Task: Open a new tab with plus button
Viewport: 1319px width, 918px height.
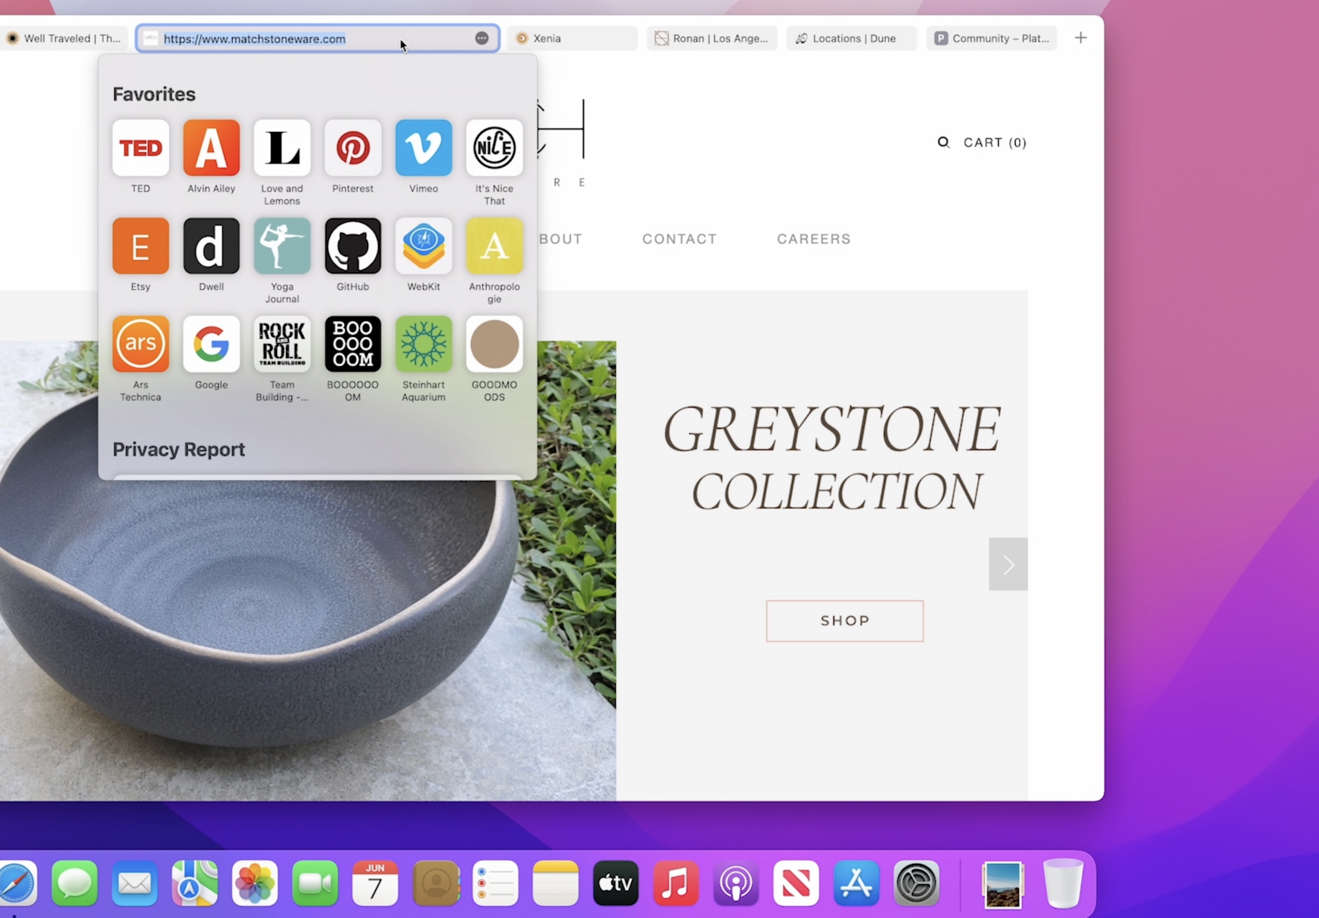Action: click(x=1081, y=38)
